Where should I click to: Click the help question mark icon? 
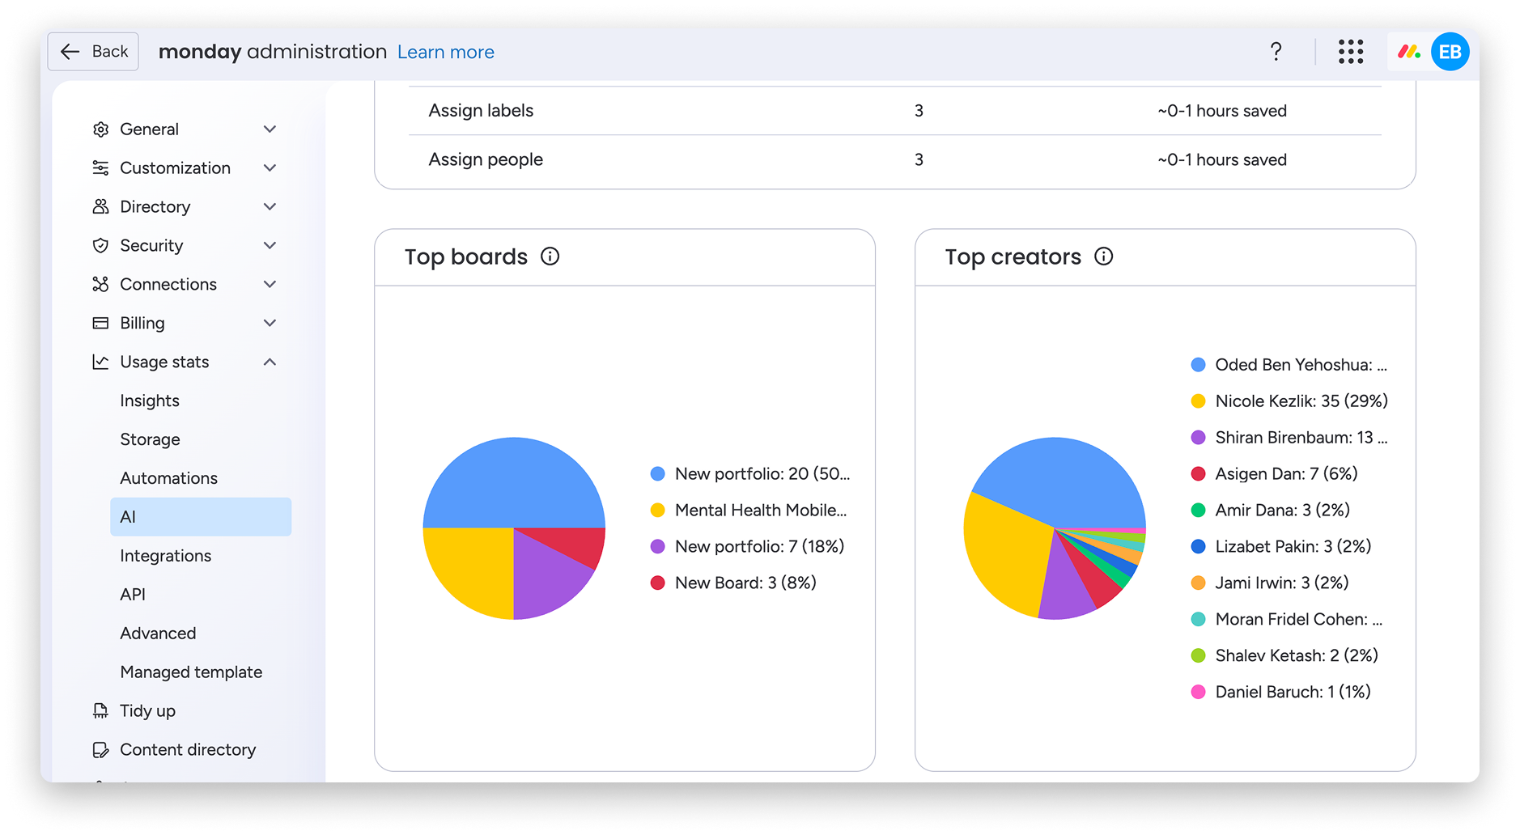click(x=1276, y=52)
